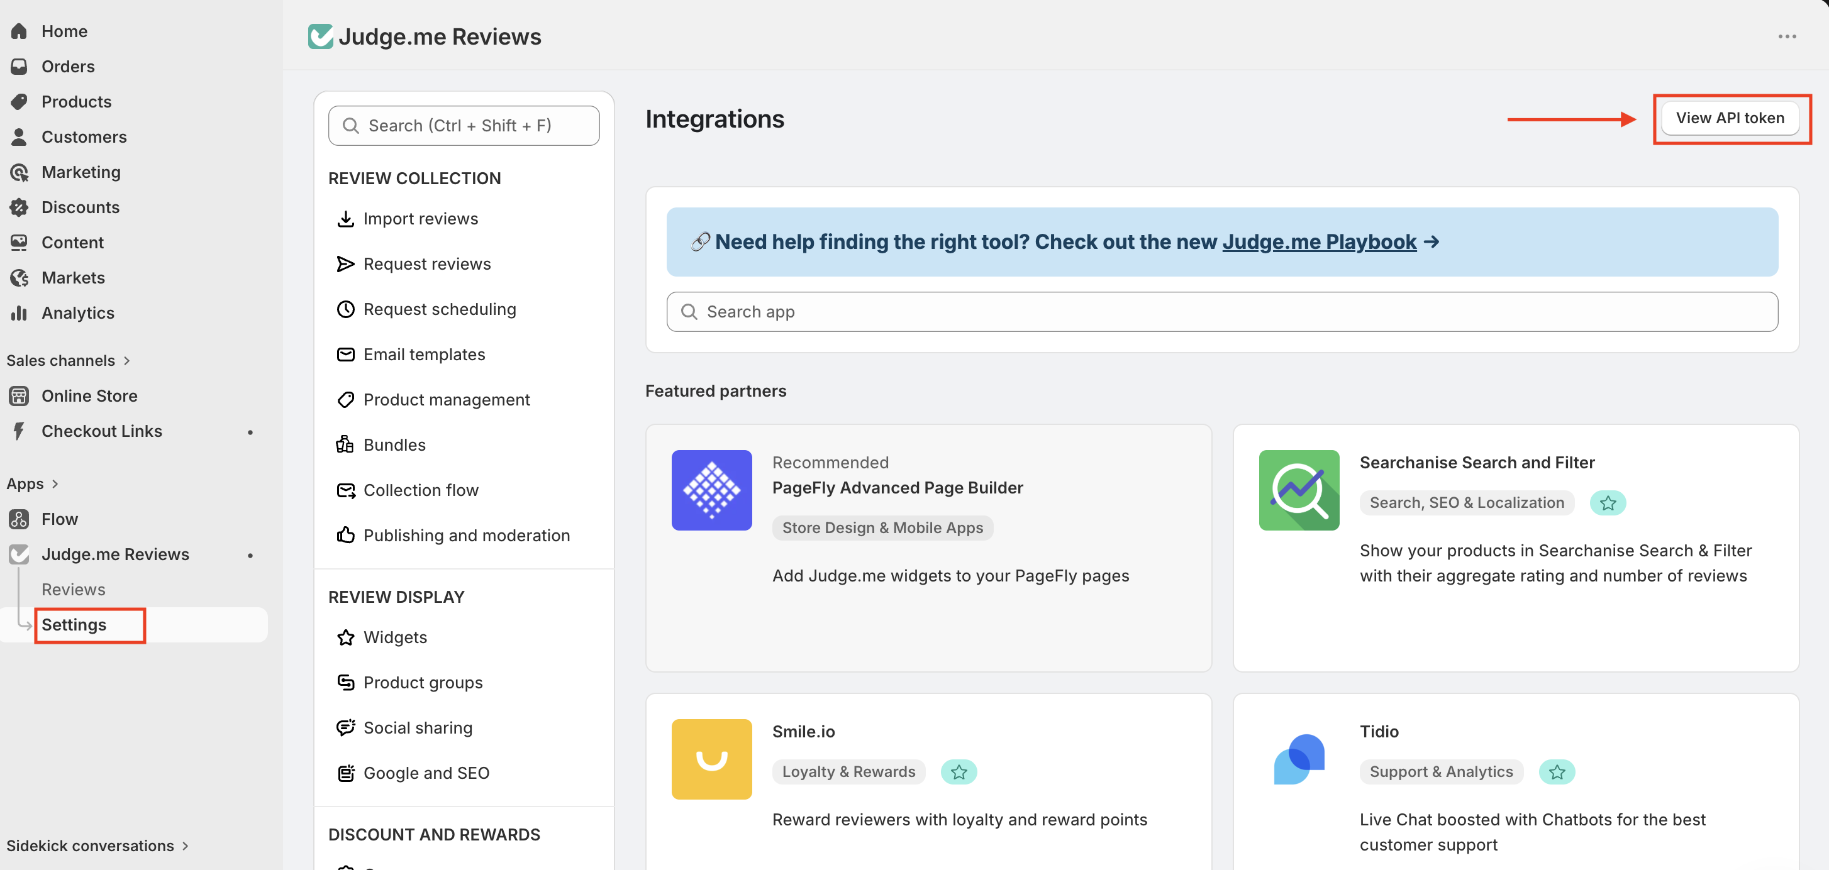Click the Product groups link icon
Image resolution: width=1829 pixels, height=870 pixels.
(346, 683)
